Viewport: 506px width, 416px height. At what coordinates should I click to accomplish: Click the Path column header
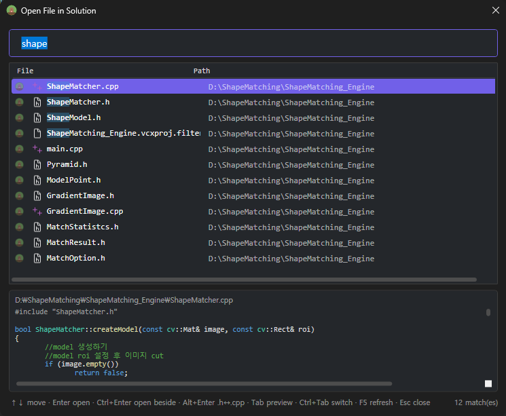(202, 71)
